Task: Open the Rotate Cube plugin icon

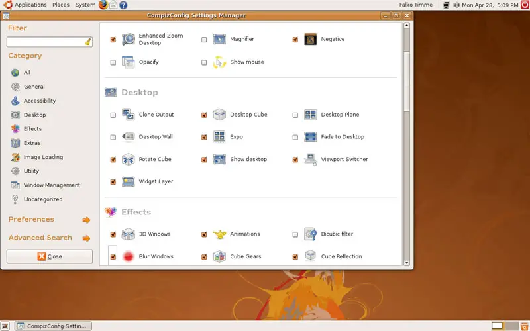Action: point(128,160)
